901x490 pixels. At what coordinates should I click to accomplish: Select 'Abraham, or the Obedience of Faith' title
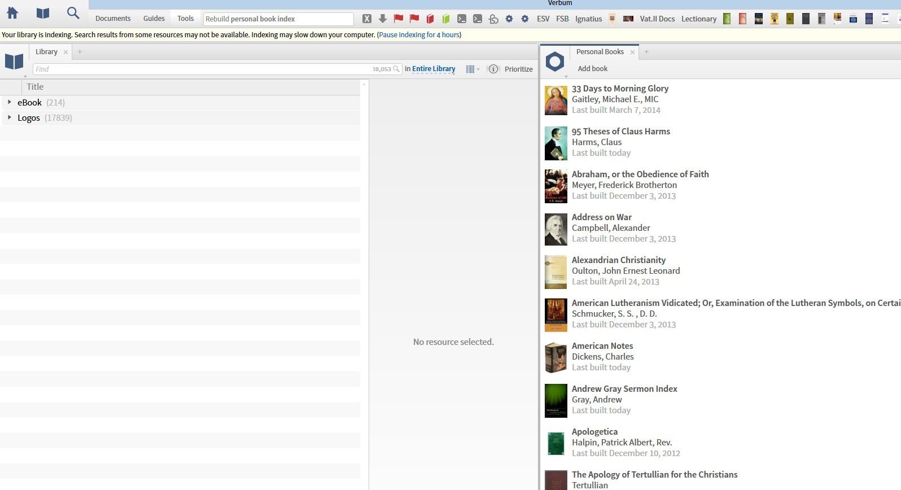click(640, 174)
